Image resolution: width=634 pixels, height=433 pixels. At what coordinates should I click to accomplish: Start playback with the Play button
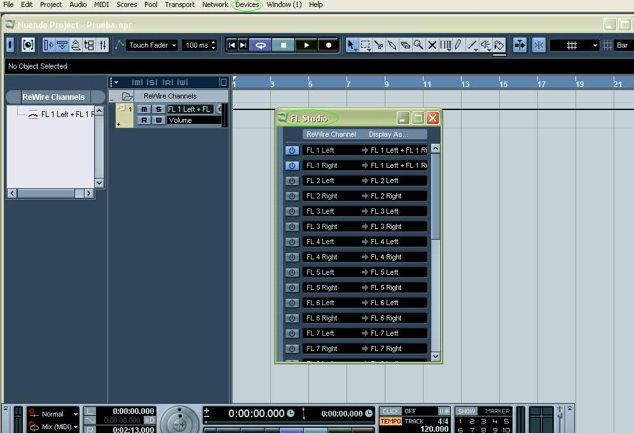pyautogui.click(x=307, y=45)
